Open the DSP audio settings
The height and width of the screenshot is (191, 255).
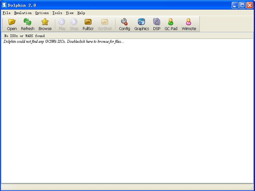pos(157,24)
